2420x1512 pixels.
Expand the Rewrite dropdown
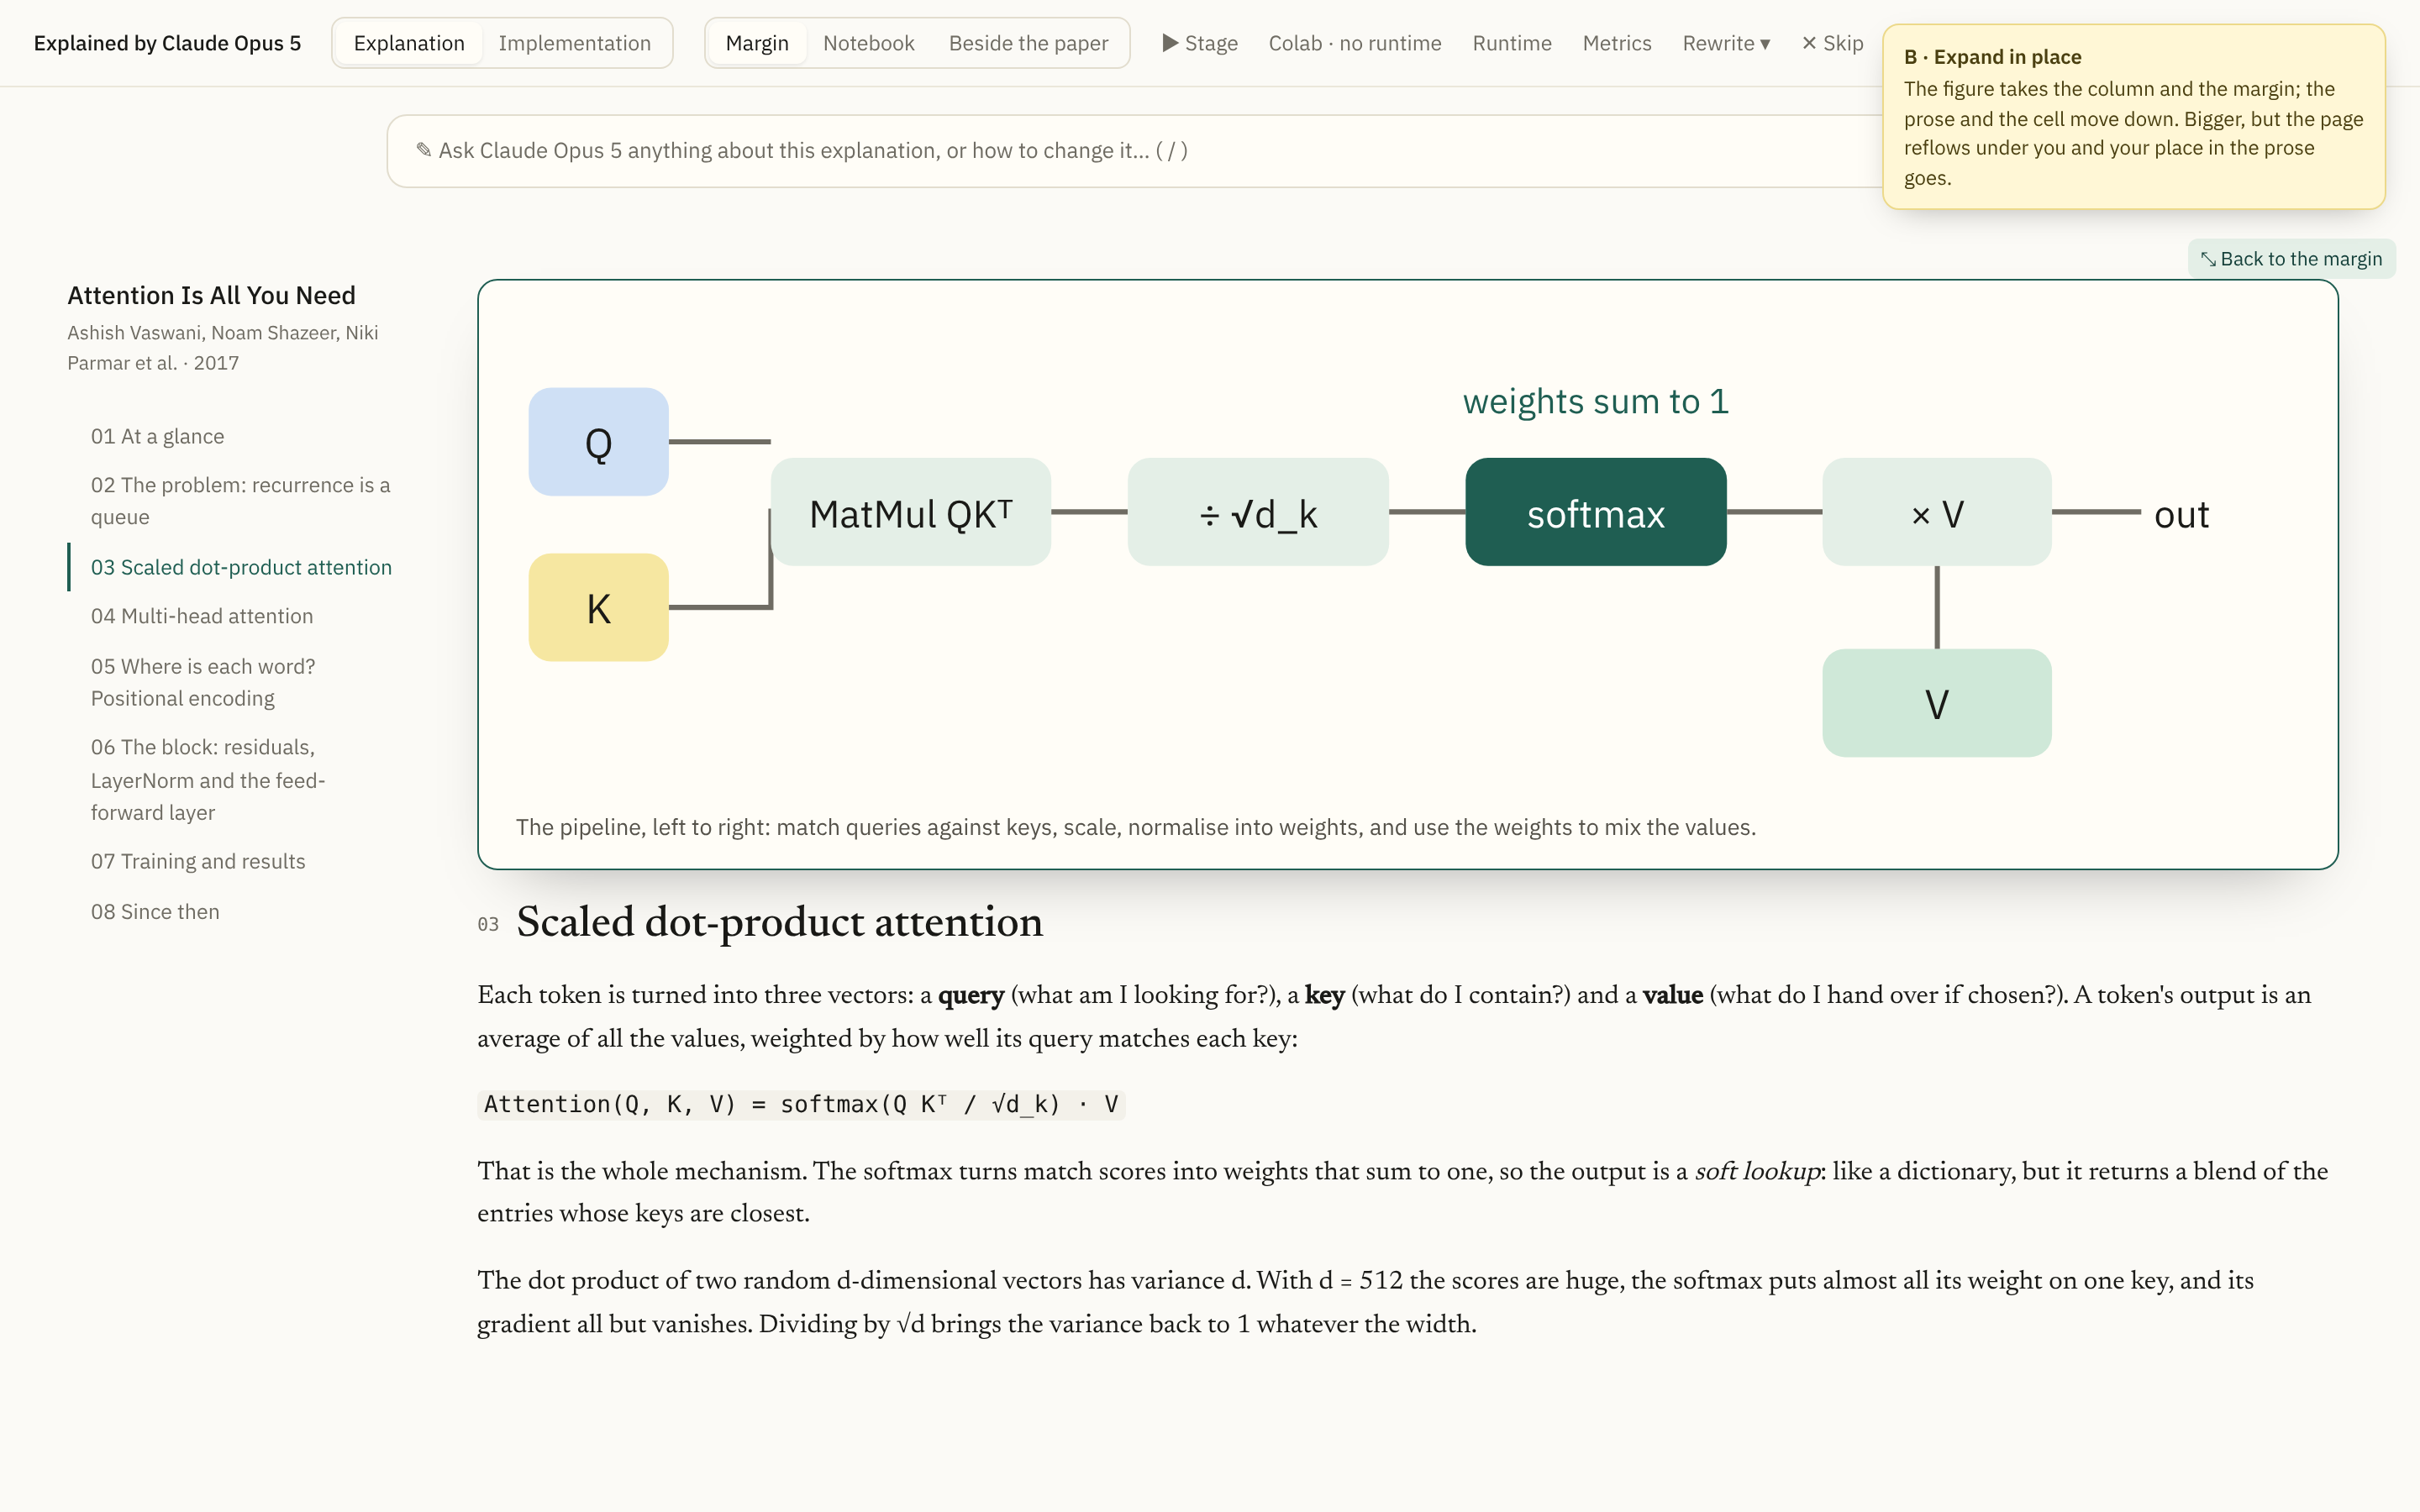point(1726,43)
